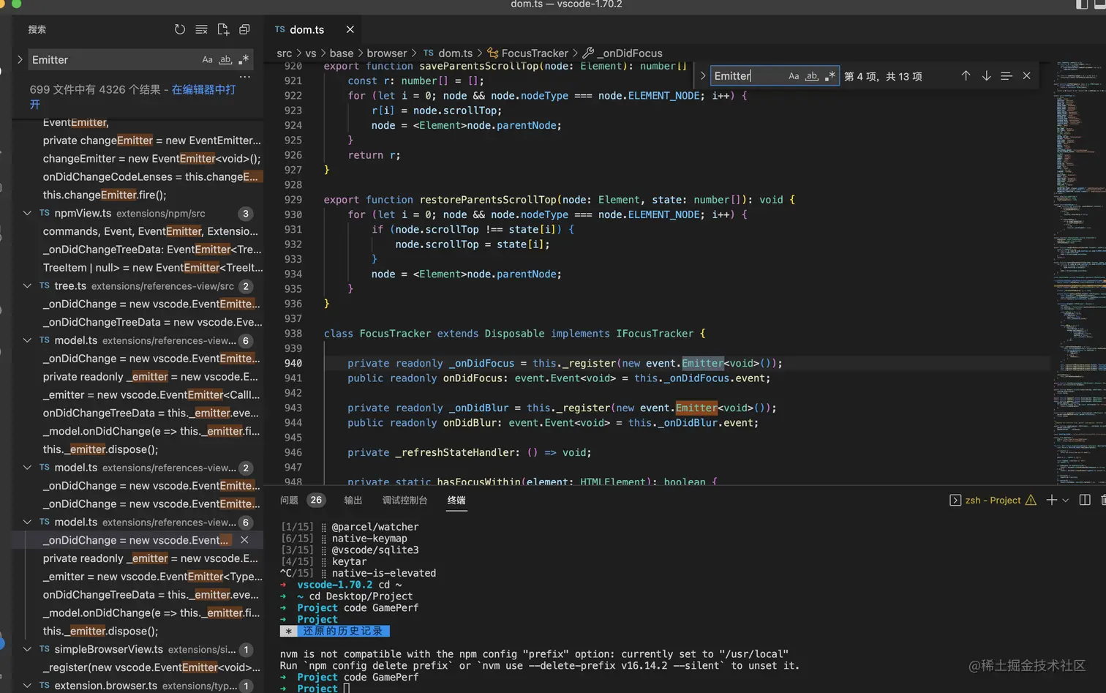The width and height of the screenshot is (1106, 693).
Task: Open a new Search Editor
Action: tap(223, 29)
